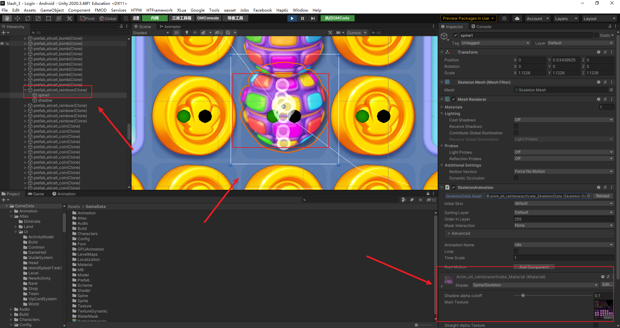Open the cloud services icon
The width and height of the screenshot is (620, 328).
tap(517, 18)
